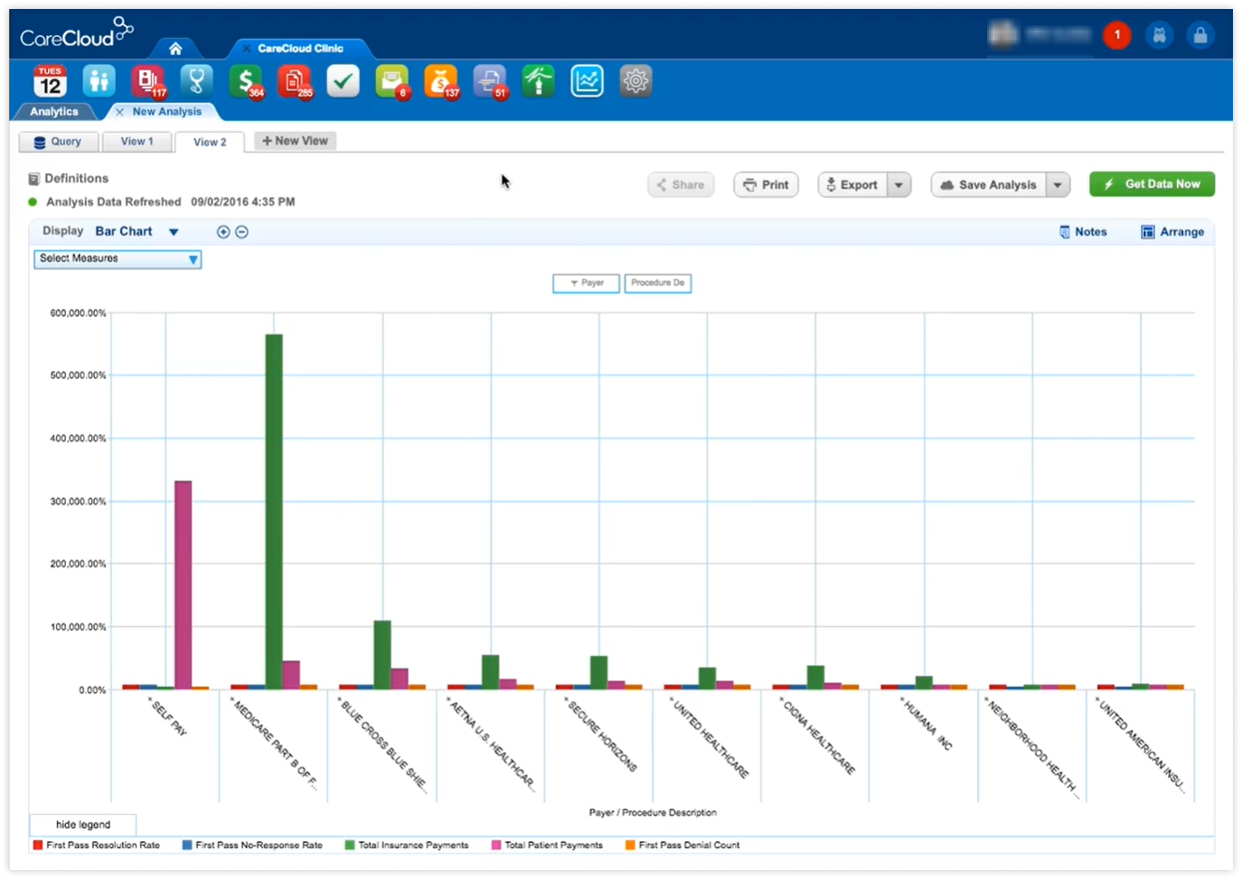
Task: Open the red documents icon with 285 badge
Action: click(x=294, y=81)
